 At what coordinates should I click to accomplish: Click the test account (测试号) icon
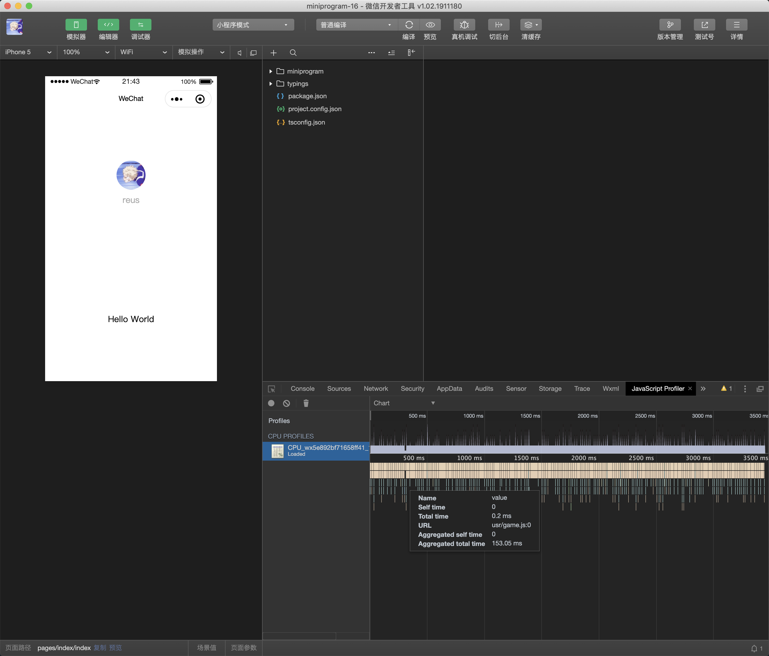pyautogui.click(x=704, y=25)
